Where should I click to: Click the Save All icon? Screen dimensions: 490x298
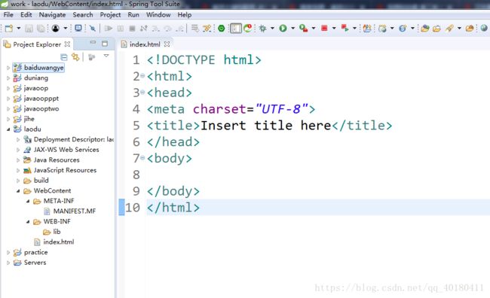pyautogui.click(x=41, y=29)
